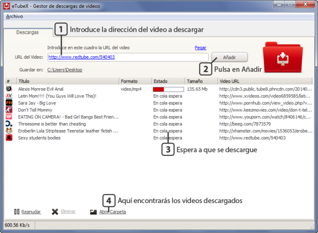Sort by the Tamaño column header
The image size is (318, 233).
(x=201, y=81)
